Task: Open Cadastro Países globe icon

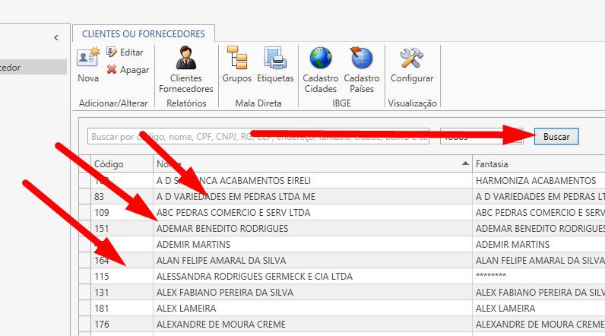Action: (x=361, y=59)
